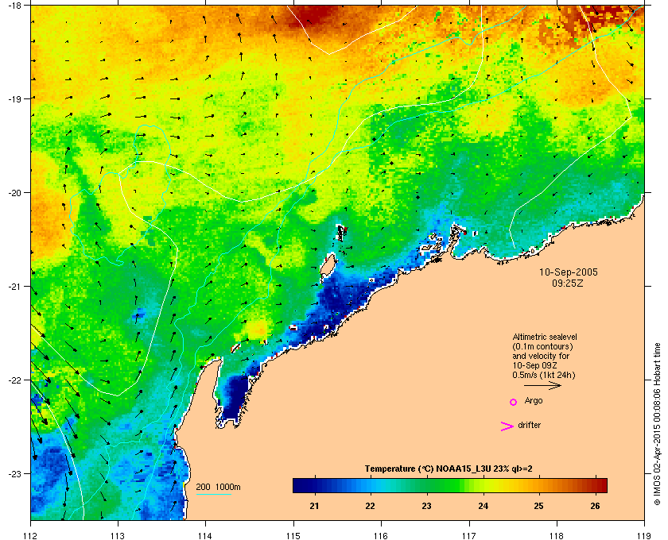Click the 'and velocity for' legend line
The width and height of the screenshot is (668, 540).
[541, 356]
